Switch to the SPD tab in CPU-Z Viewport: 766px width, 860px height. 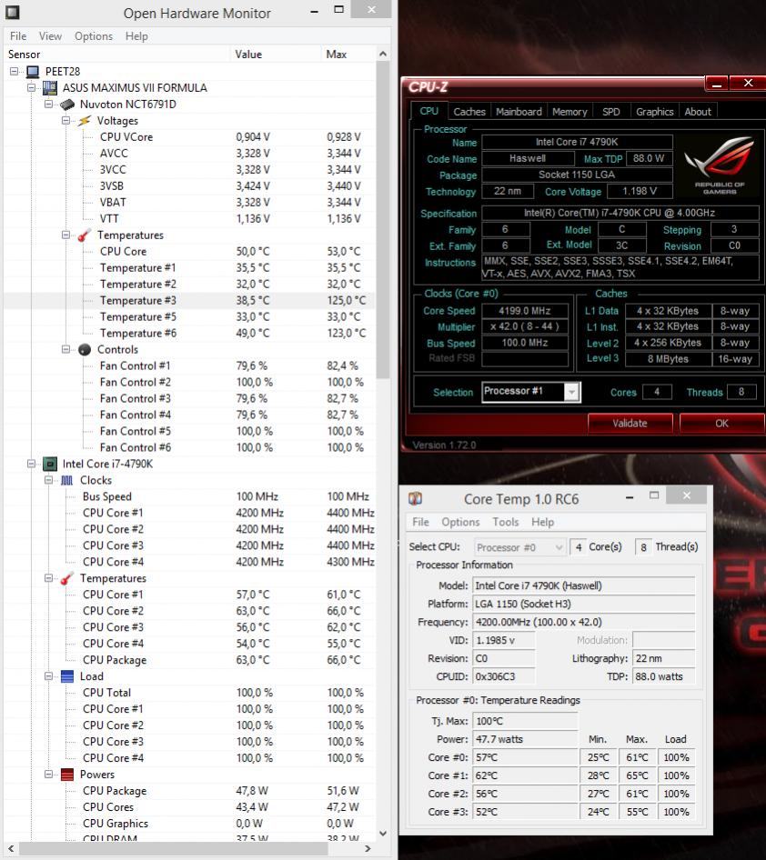610,112
